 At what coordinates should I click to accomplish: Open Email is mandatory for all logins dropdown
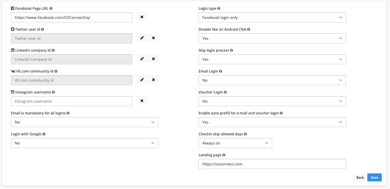click(x=85, y=122)
